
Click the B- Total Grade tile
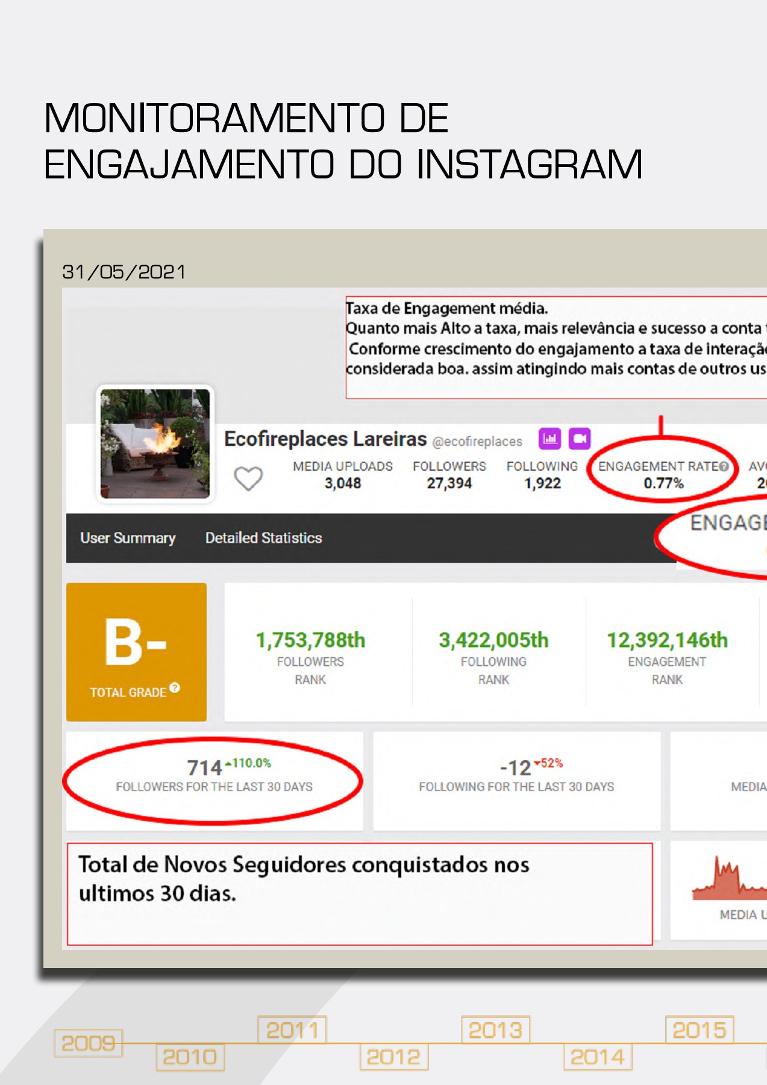tap(136, 652)
